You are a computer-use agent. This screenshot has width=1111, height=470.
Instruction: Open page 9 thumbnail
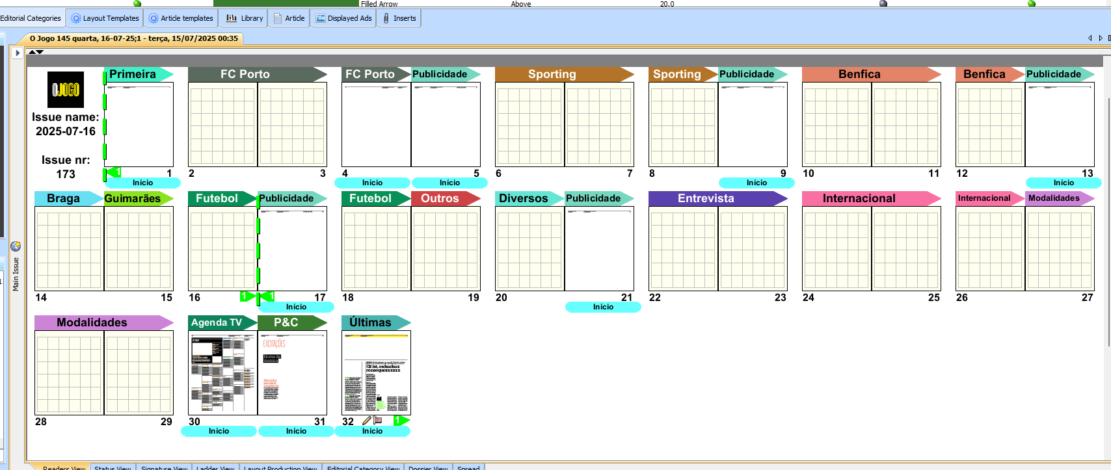click(x=753, y=125)
